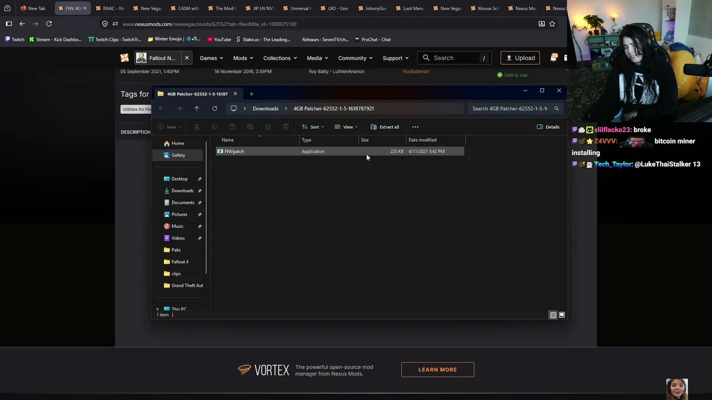Bookmark this page with the star icon
The height and width of the screenshot is (400, 712).
pyautogui.click(x=552, y=24)
